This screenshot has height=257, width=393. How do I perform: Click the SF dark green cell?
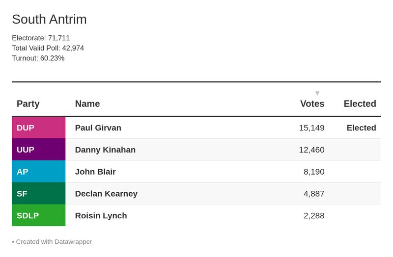point(38,194)
